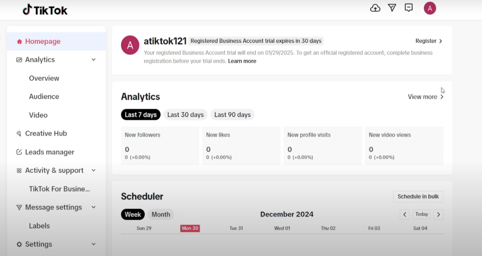Open the feedback chat bubble icon
The image size is (482, 256).
(x=409, y=8)
